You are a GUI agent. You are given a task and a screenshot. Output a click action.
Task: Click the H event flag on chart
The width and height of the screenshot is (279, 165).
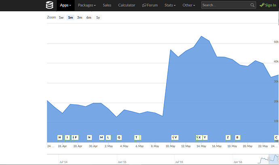[60, 137]
